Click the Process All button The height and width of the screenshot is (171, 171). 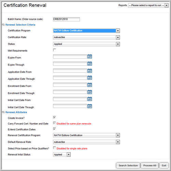coord(149,166)
